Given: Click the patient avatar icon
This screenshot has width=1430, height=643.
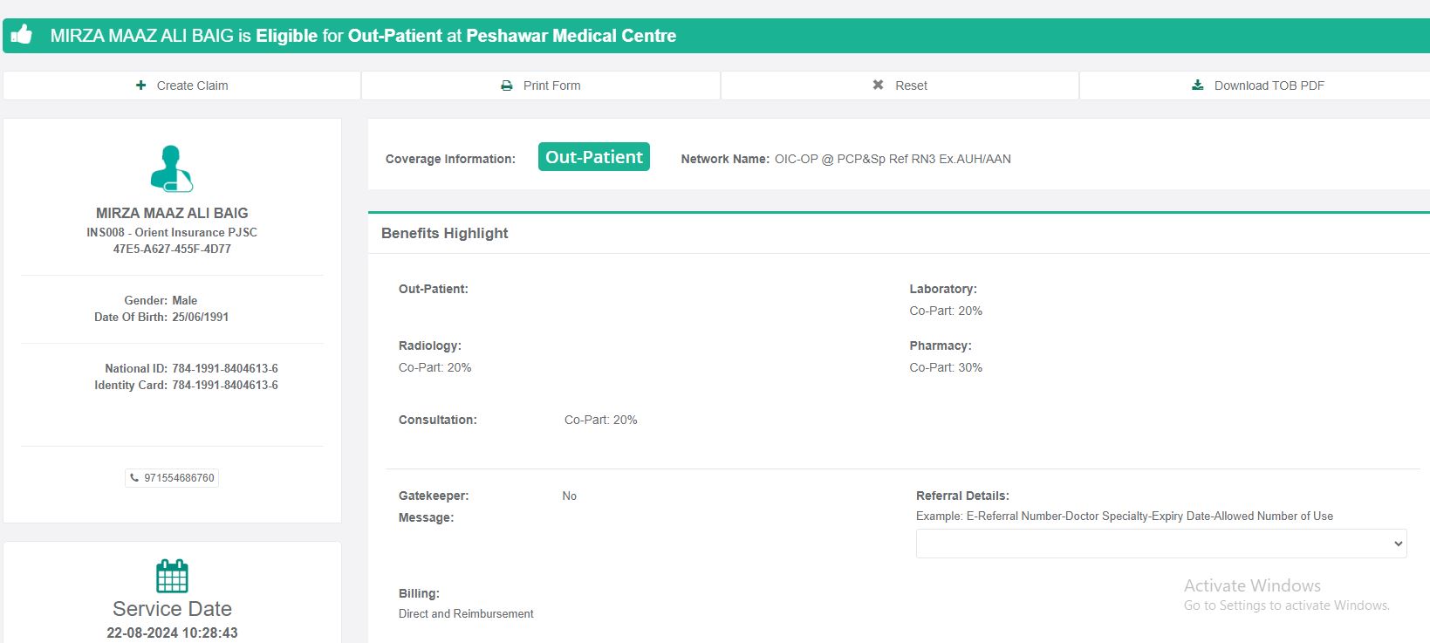Looking at the screenshot, I should [x=172, y=168].
